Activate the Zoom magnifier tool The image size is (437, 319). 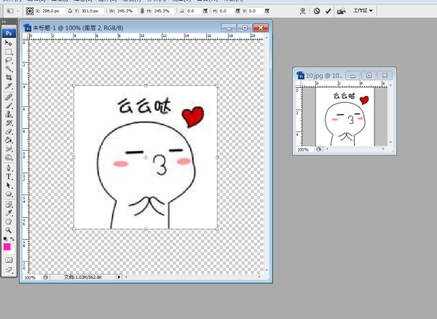click(x=9, y=229)
